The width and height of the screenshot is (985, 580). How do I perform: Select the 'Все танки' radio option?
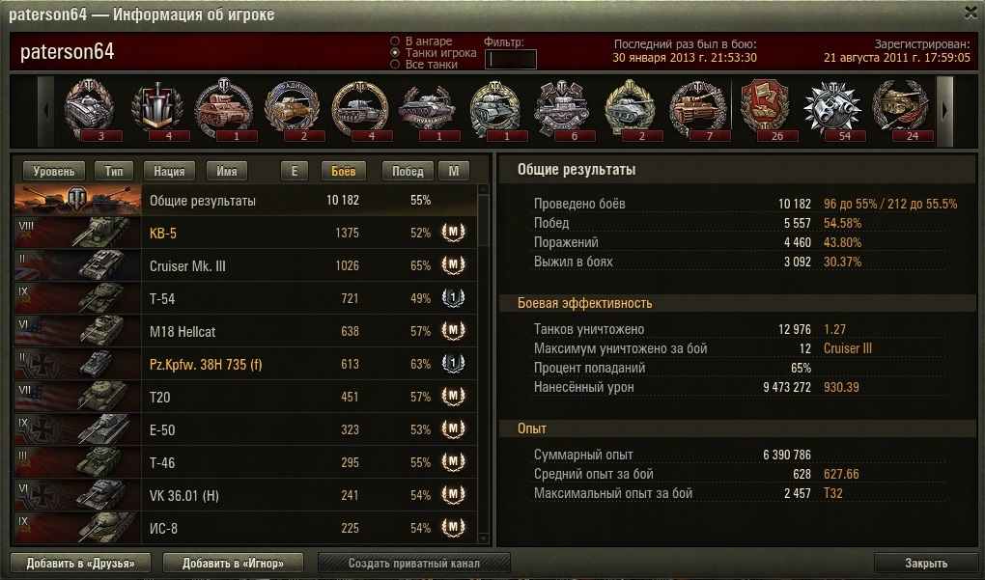[x=395, y=64]
